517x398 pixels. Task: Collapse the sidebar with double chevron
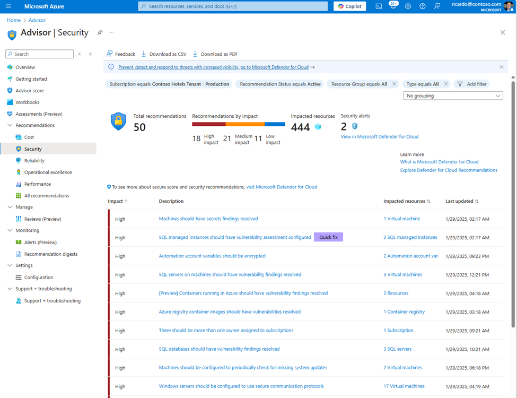(x=90, y=54)
